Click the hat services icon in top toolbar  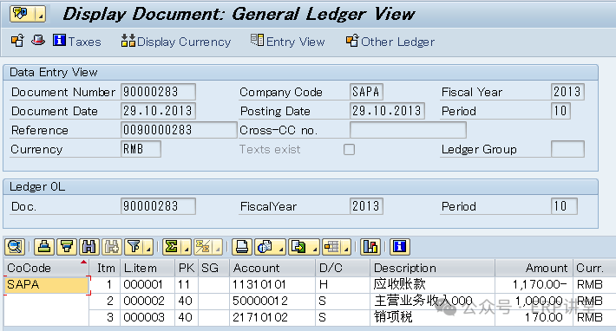pos(37,41)
